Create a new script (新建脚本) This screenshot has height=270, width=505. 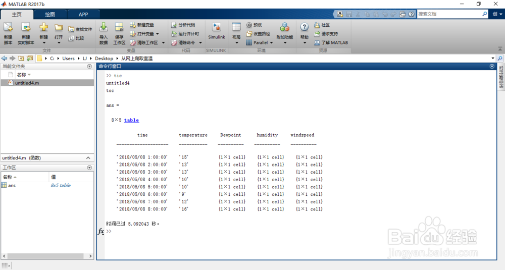pyautogui.click(x=8, y=33)
